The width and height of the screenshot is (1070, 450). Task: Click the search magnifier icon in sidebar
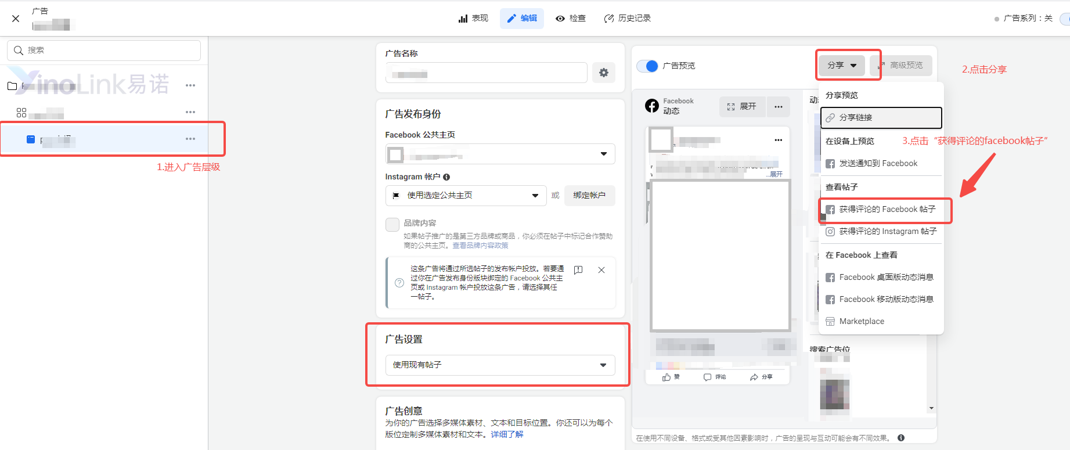point(19,51)
